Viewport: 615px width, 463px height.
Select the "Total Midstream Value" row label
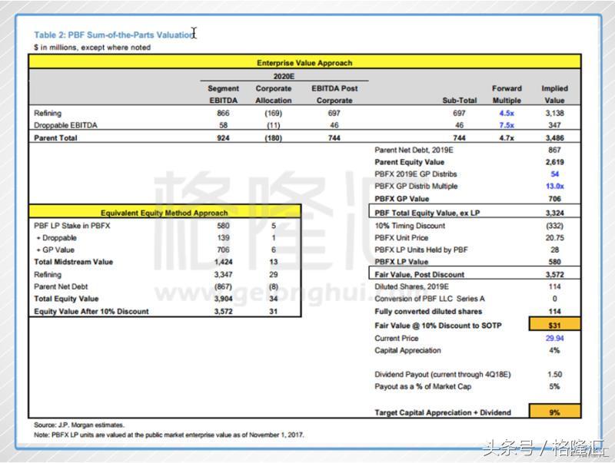click(73, 262)
